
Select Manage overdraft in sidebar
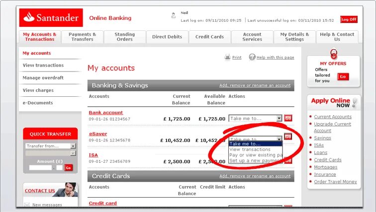(x=43, y=78)
